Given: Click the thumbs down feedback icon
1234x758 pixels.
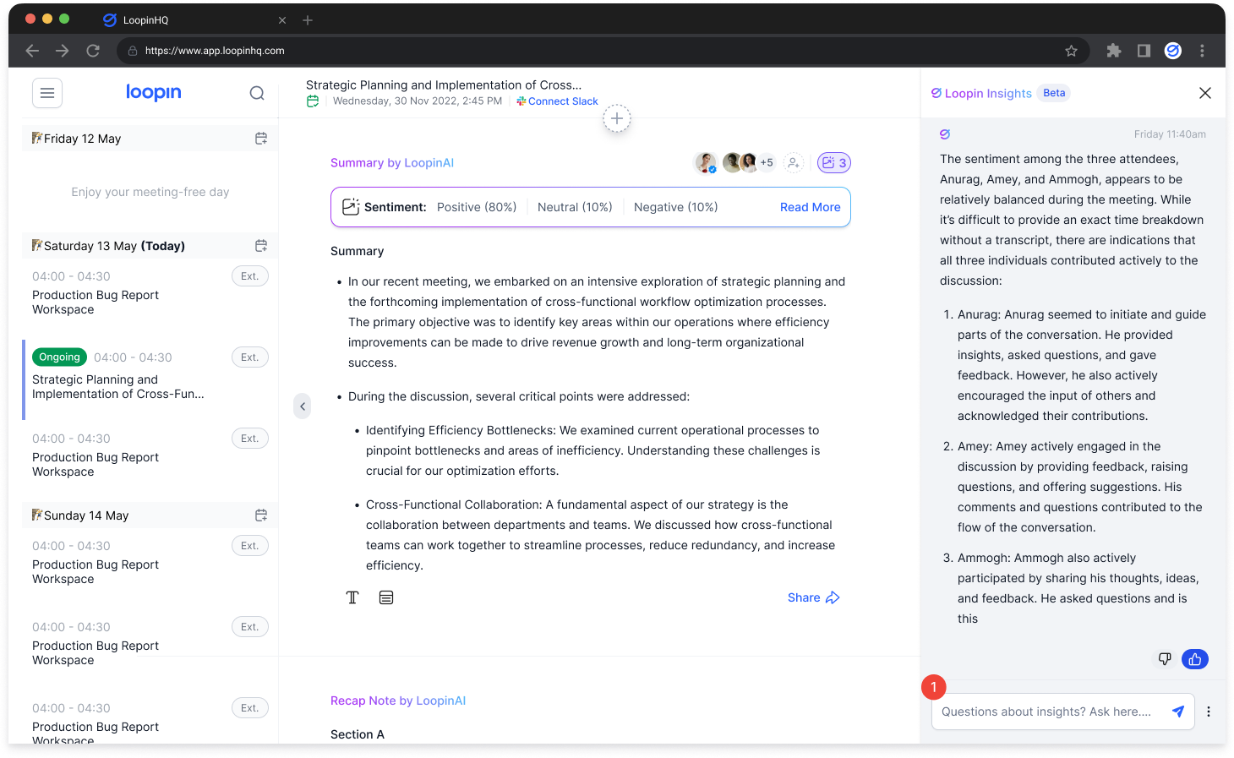Looking at the screenshot, I should coord(1165,659).
